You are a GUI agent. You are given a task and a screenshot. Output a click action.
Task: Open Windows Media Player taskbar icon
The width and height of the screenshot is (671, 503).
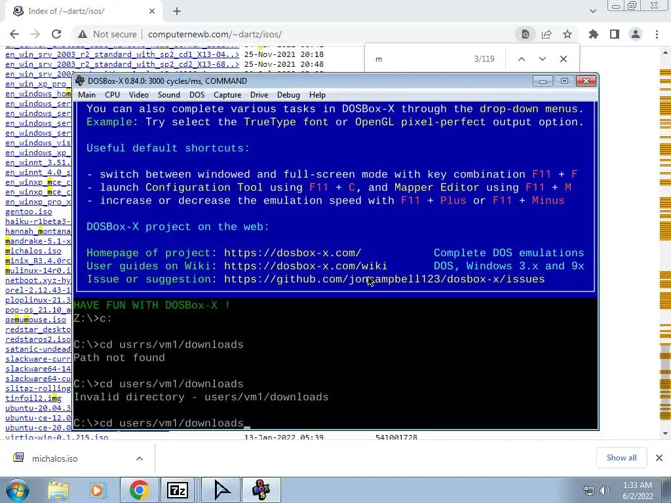[97, 490]
